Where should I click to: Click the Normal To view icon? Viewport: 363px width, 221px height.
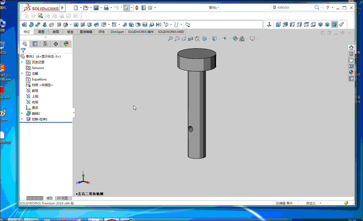point(269,25)
